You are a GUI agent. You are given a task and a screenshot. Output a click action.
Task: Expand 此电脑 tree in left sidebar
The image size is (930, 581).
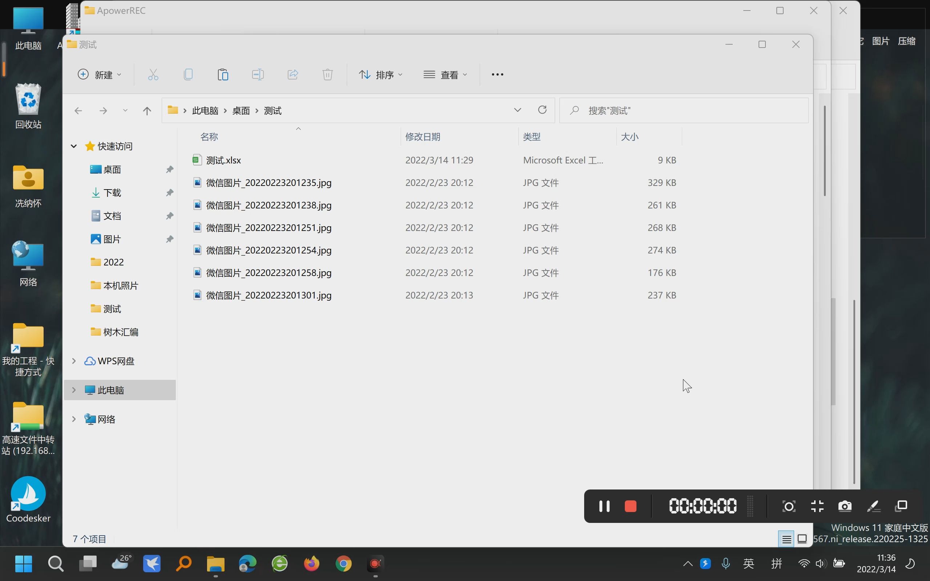pyautogui.click(x=74, y=390)
